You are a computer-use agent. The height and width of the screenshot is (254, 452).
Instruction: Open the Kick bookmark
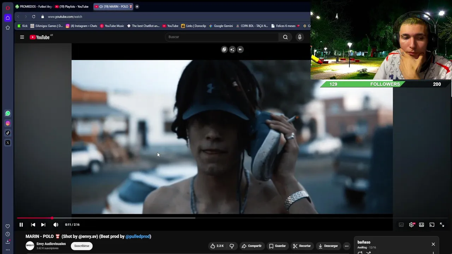pyautogui.click(x=22, y=26)
